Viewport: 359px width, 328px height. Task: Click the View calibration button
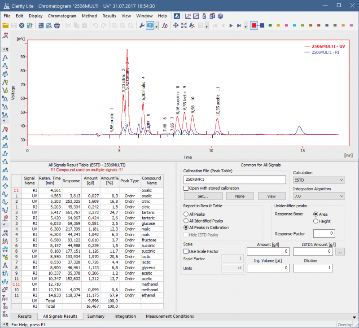click(271, 196)
